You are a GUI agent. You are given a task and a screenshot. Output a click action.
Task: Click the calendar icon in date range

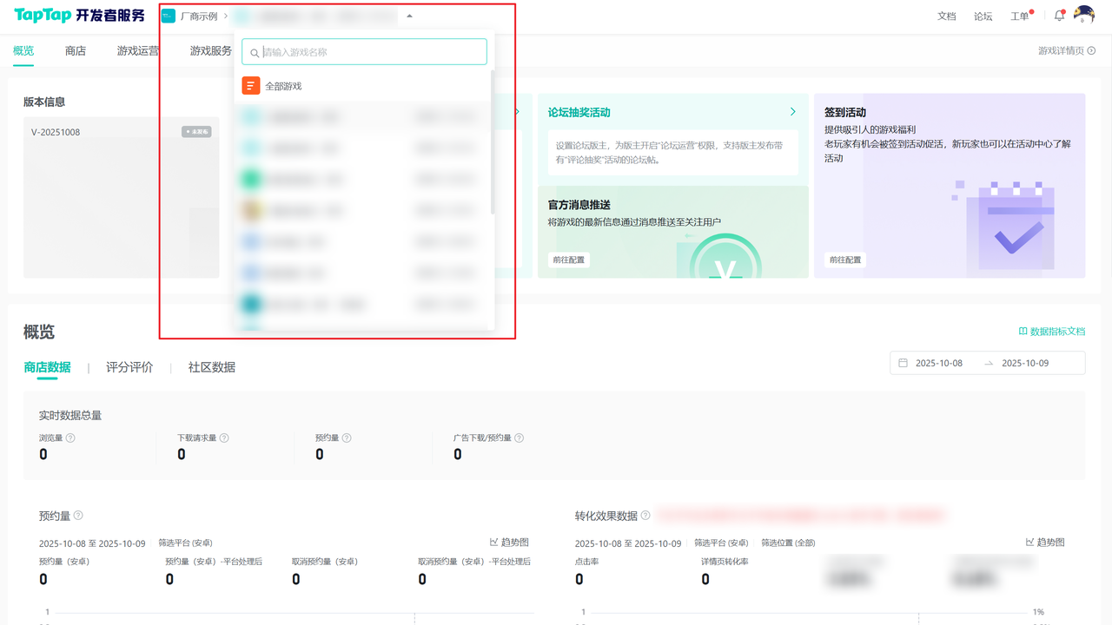pos(903,363)
